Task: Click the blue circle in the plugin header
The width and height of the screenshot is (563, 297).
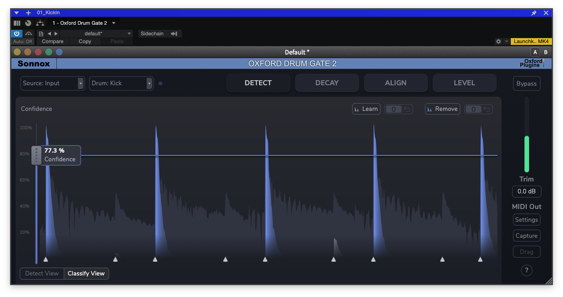Action: click(60, 52)
